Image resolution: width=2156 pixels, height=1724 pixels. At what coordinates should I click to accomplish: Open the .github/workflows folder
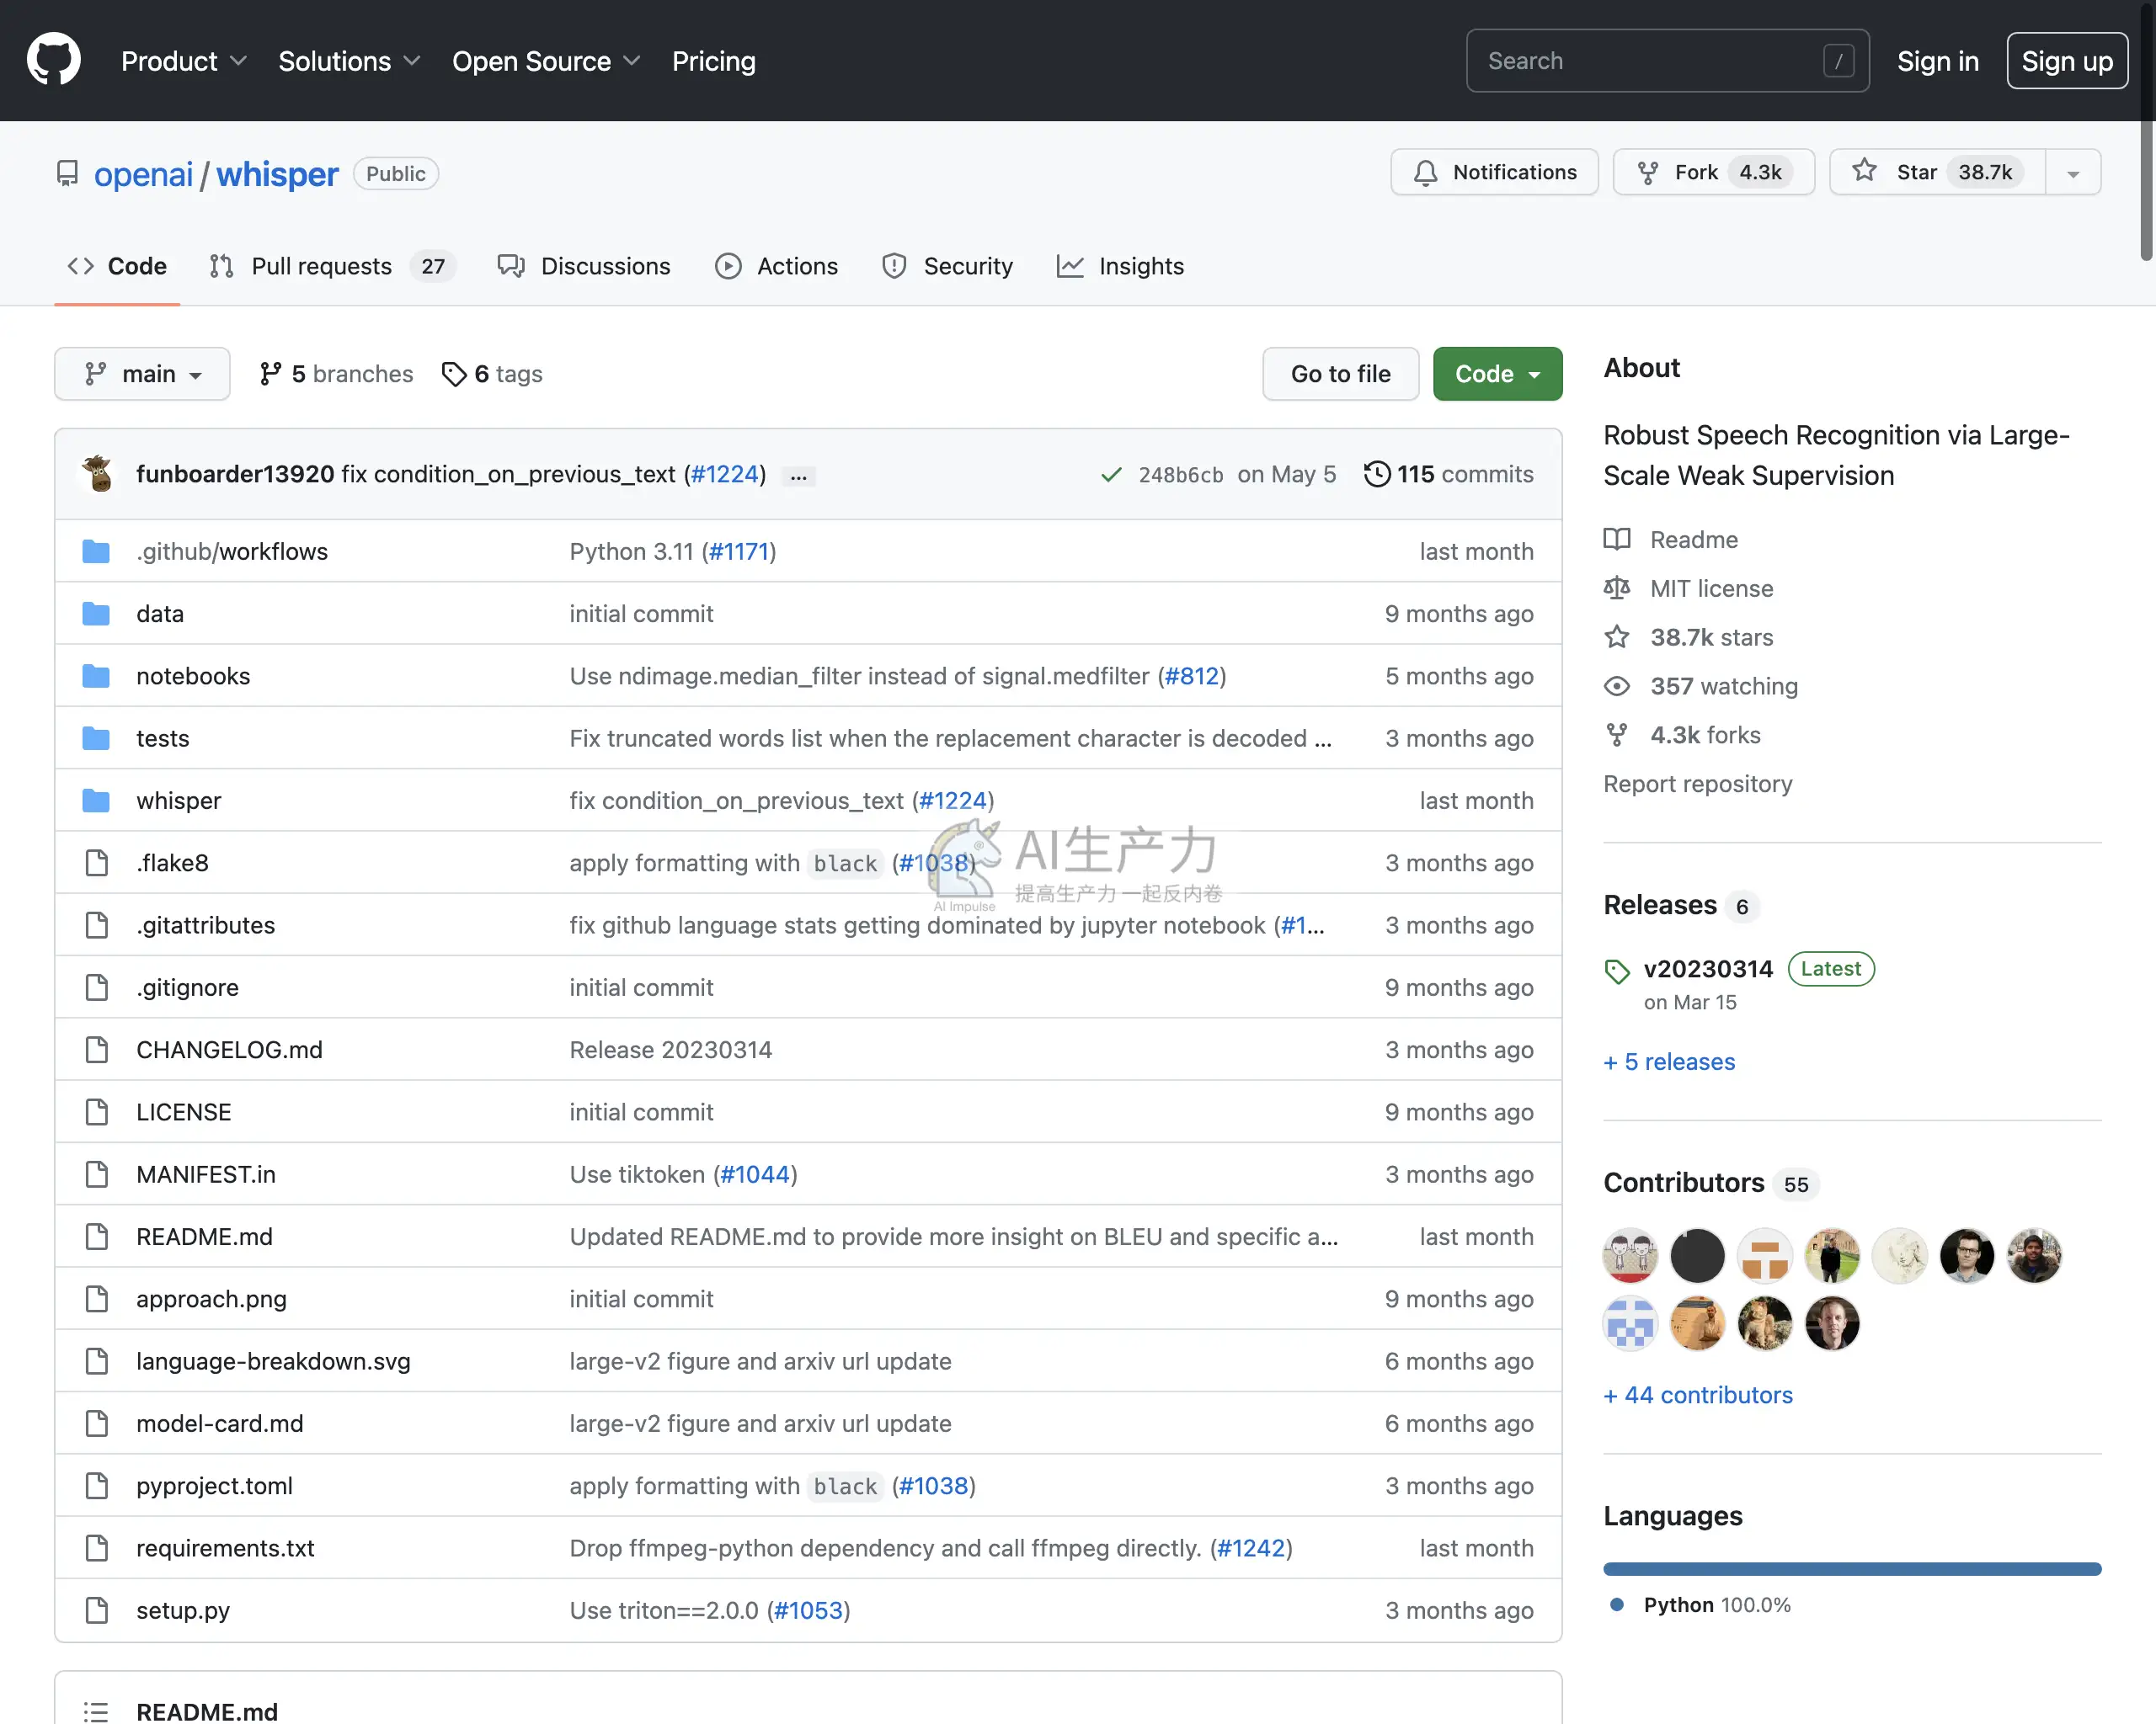coord(232,551)
